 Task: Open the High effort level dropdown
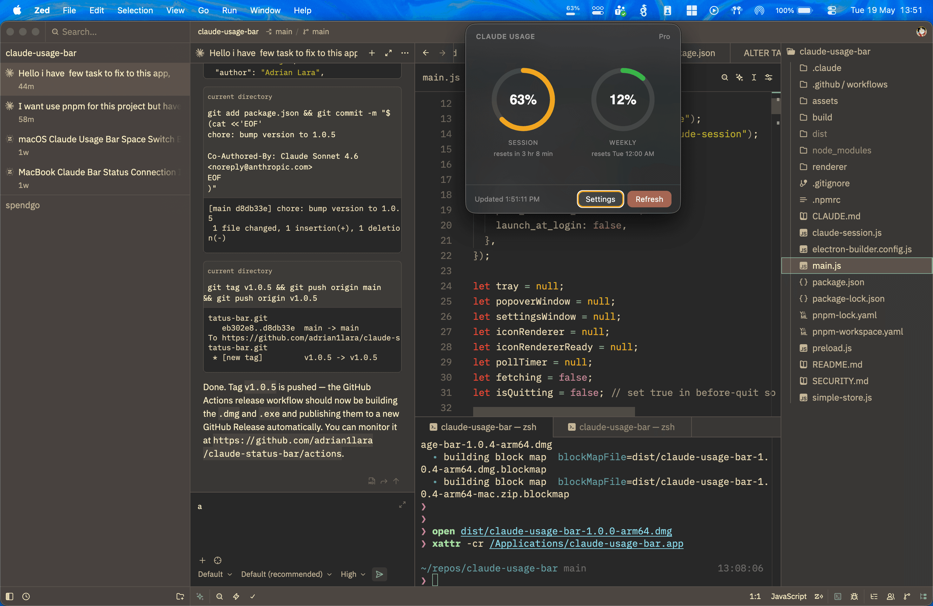point(353,574)
